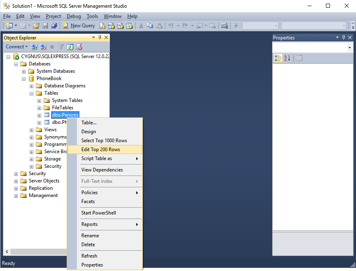Pin the Object Explorer panel

(x=100, y=37)
